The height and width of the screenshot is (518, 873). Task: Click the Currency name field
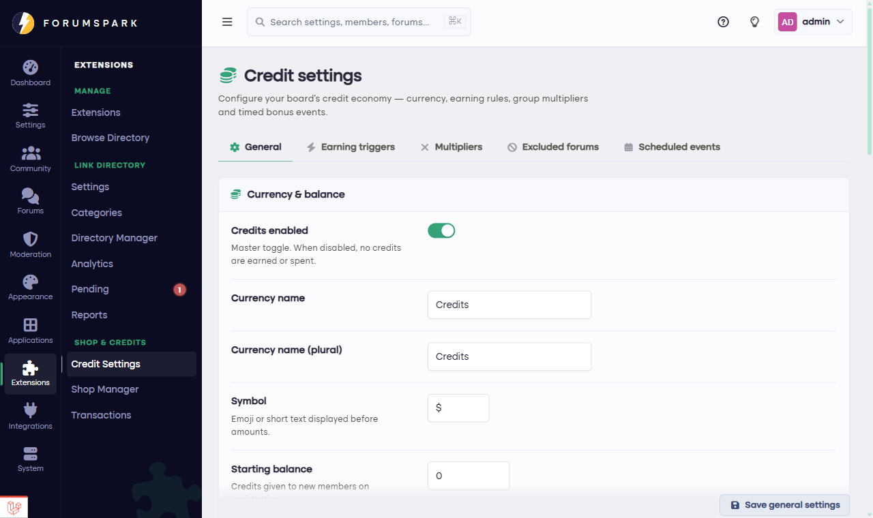(509, 305)
